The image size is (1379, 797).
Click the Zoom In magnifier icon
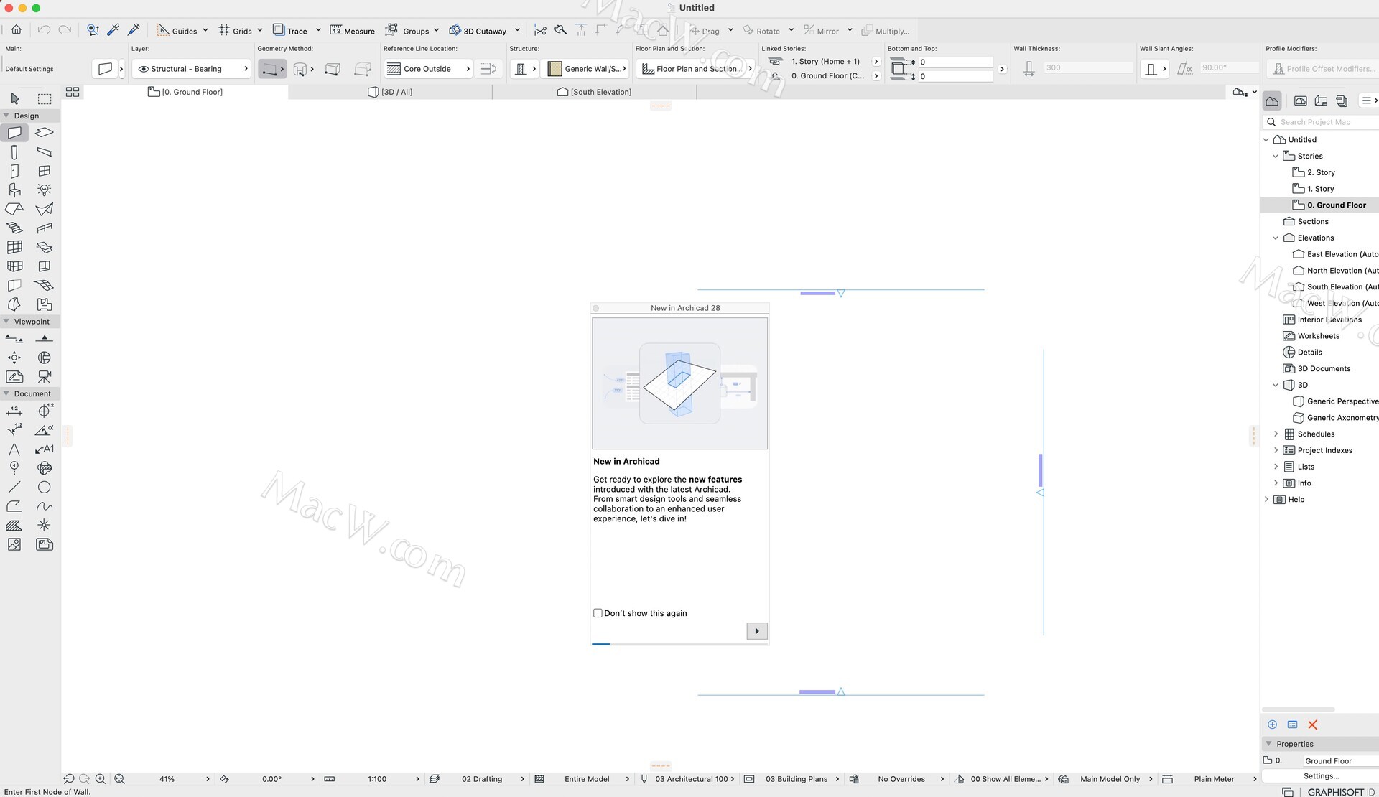[x=101, y=779]
